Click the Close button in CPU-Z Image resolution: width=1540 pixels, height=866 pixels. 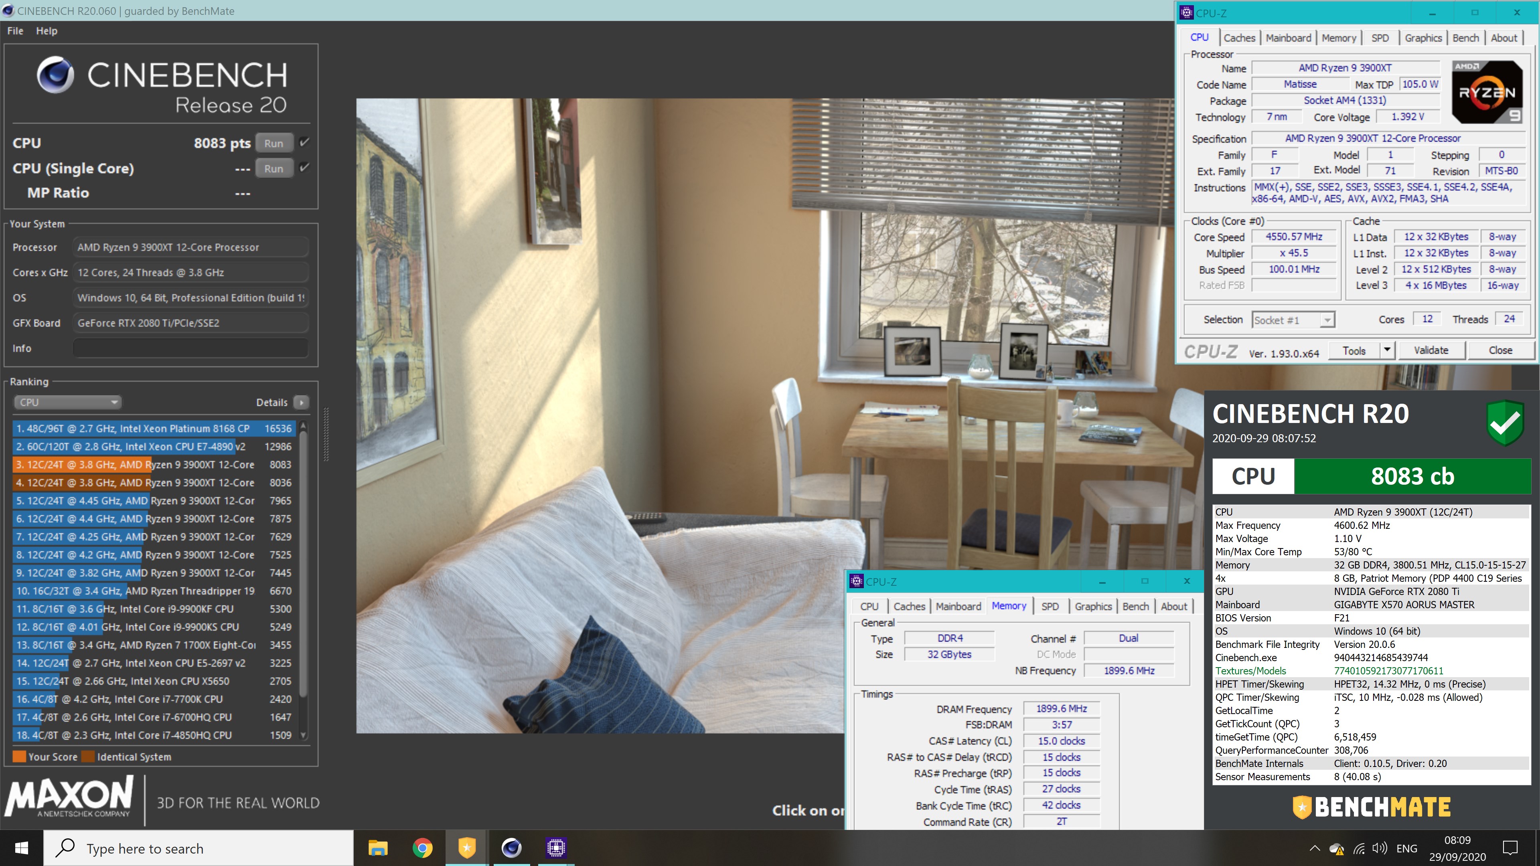point(1500,350)
